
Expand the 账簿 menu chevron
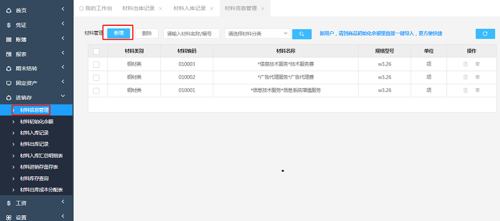click(63, 38)
